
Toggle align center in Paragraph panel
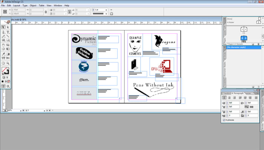pyautogui.click(x=229, y=97)
